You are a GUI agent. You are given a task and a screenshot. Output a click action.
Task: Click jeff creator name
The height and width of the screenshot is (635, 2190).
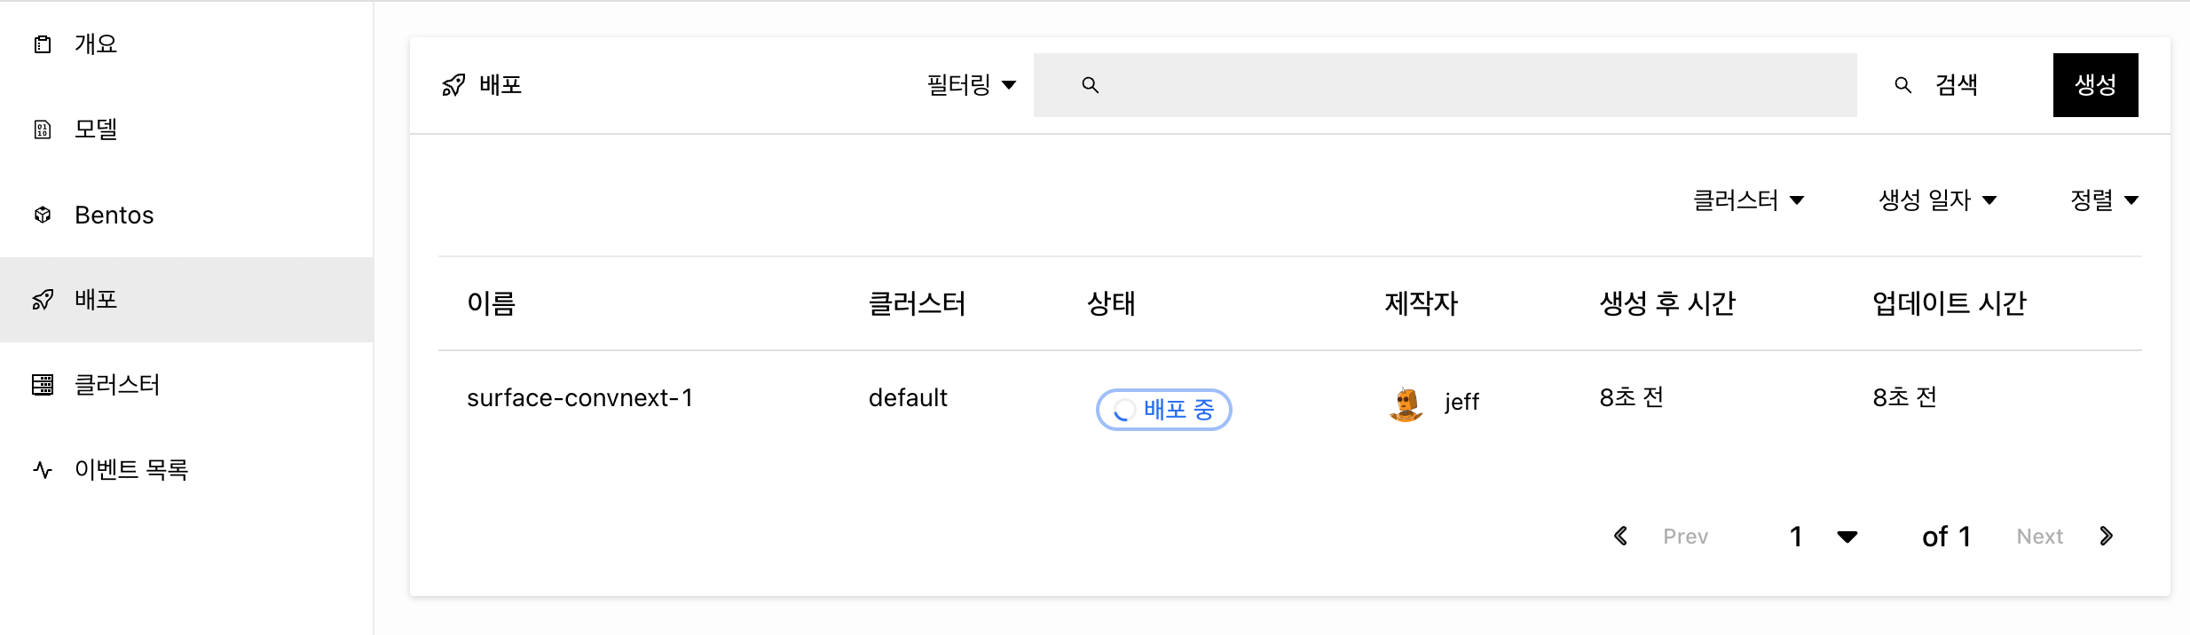(1461, 403)
